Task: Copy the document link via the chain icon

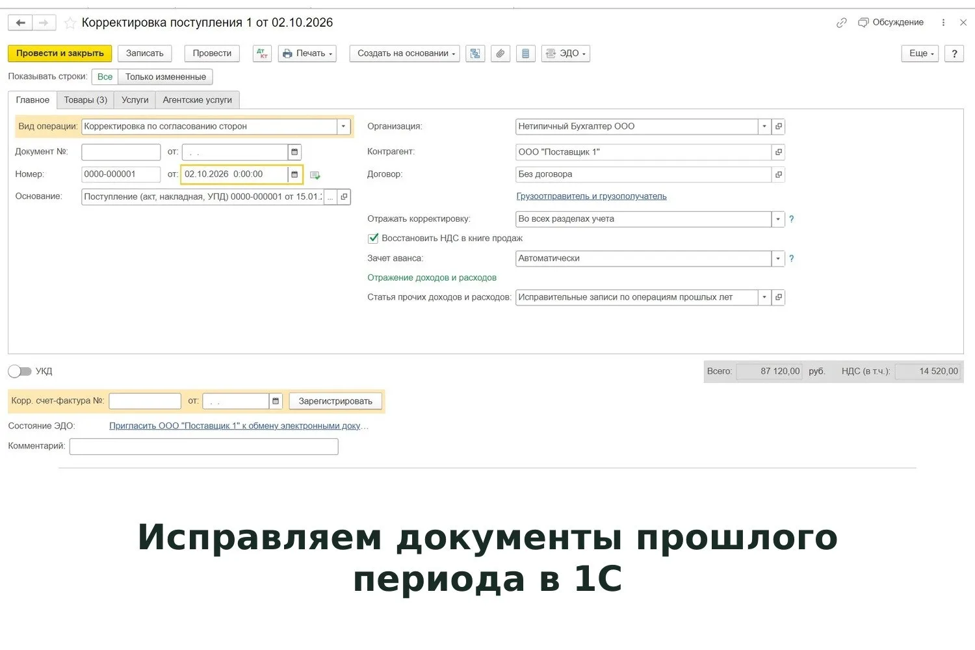Action: [841, 23]
